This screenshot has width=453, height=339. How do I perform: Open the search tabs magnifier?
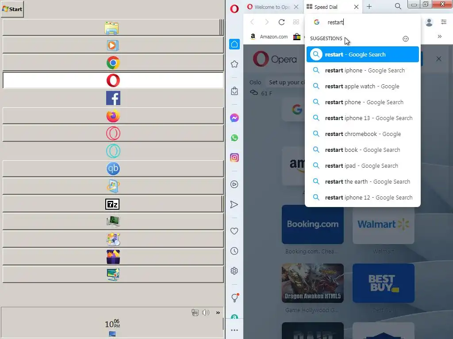coord(398,6)
